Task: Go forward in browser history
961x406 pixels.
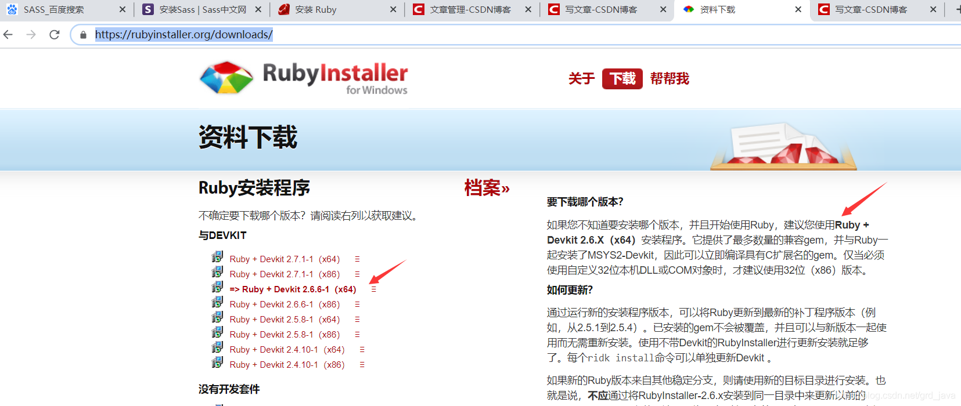Action: [31, 35]
